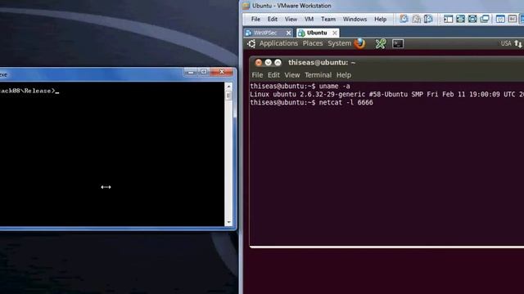Image resolution: width=524 pixels, height=294 pixels.
Task: Close the thiseas@ubuntu terminal window
Action: tap(259, 62)
